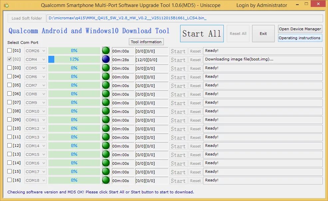Image resolution: width=328 pixels, height=201 pixels.
Task: Click Reset button for port 05 row
Action: coord(195,86)
